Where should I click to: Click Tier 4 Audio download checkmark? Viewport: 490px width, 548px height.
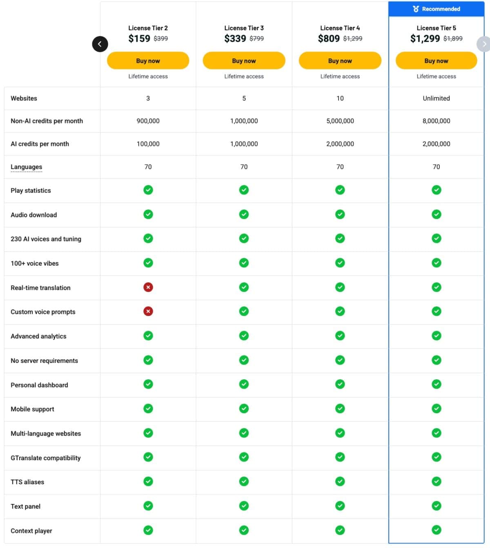[340, 214]
